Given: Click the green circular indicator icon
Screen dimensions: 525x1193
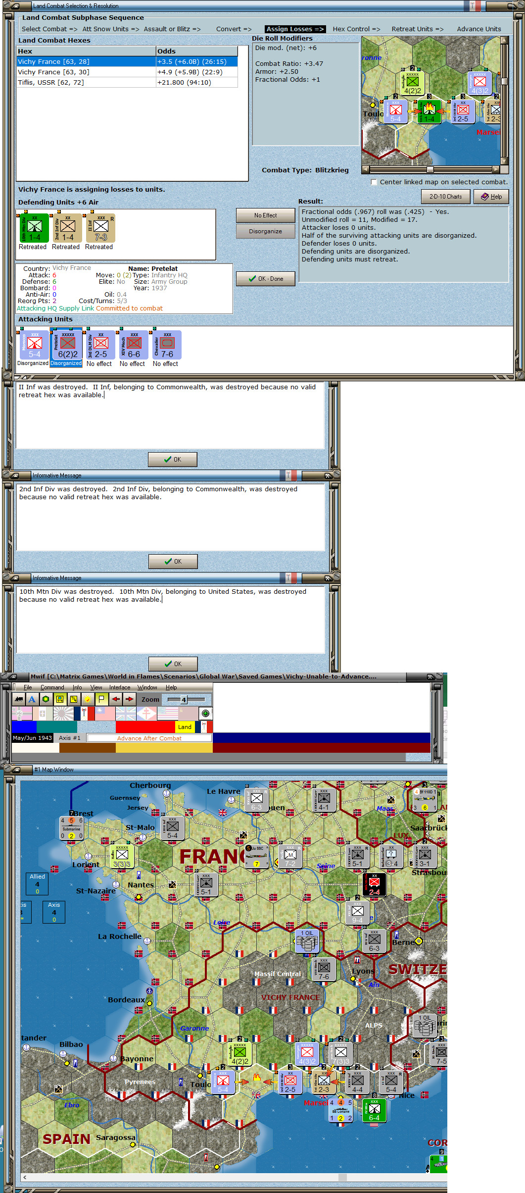Looking at the screenshot, I should click(x=205, y=713).
